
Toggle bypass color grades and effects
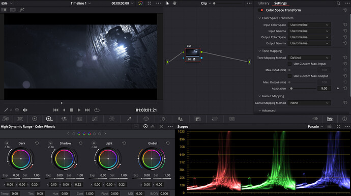pos(140,3)
